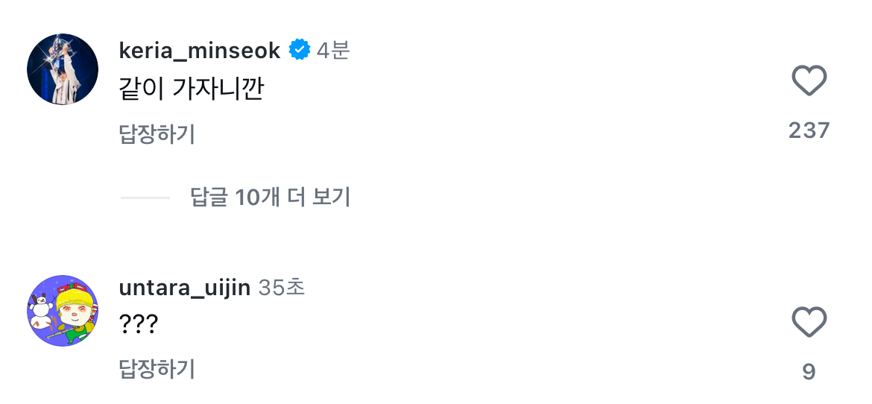Go to the untara_uijin username link

click(184, 288)
